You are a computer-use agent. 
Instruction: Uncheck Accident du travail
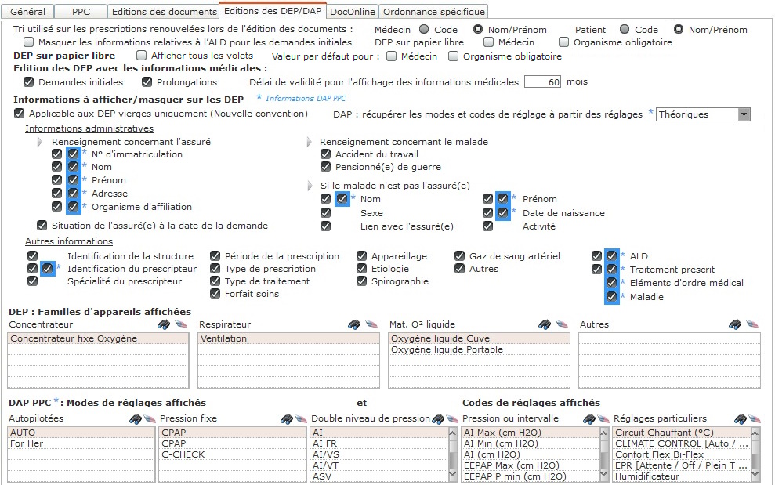[x=325, y=154]
